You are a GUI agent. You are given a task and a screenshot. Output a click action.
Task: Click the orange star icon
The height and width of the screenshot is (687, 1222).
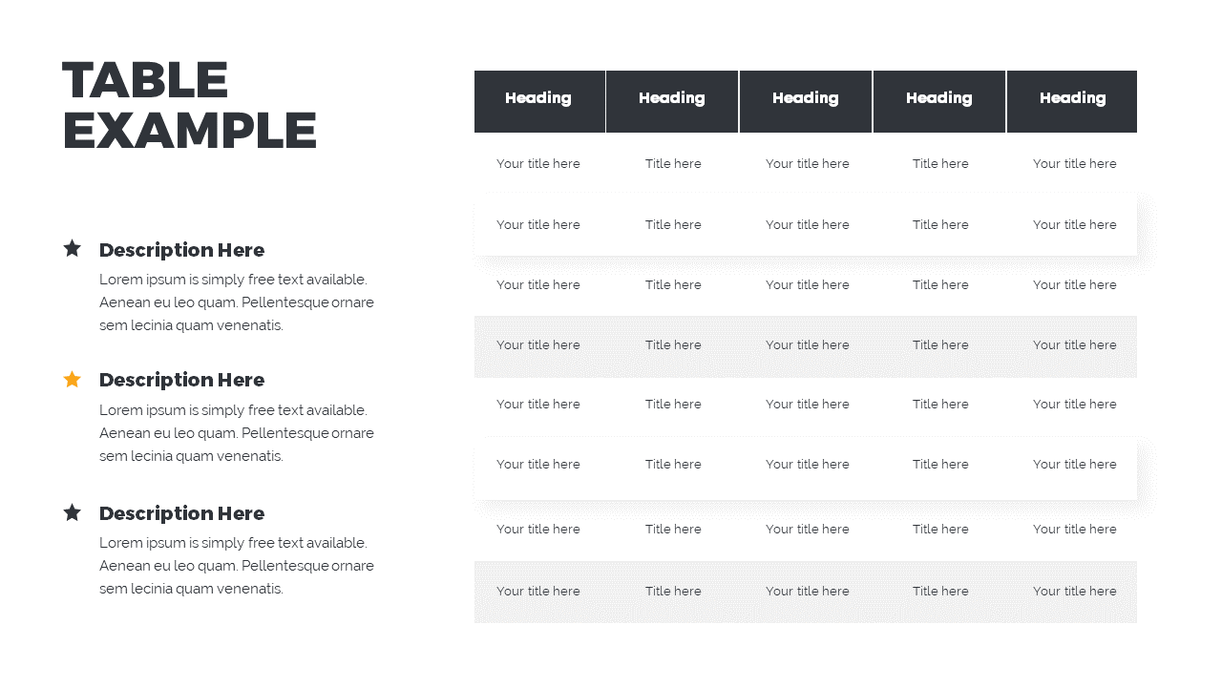(x=73, y=380)
